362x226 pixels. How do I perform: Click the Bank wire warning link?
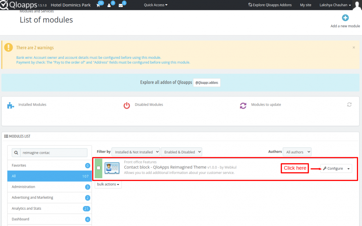click(89, 57)
